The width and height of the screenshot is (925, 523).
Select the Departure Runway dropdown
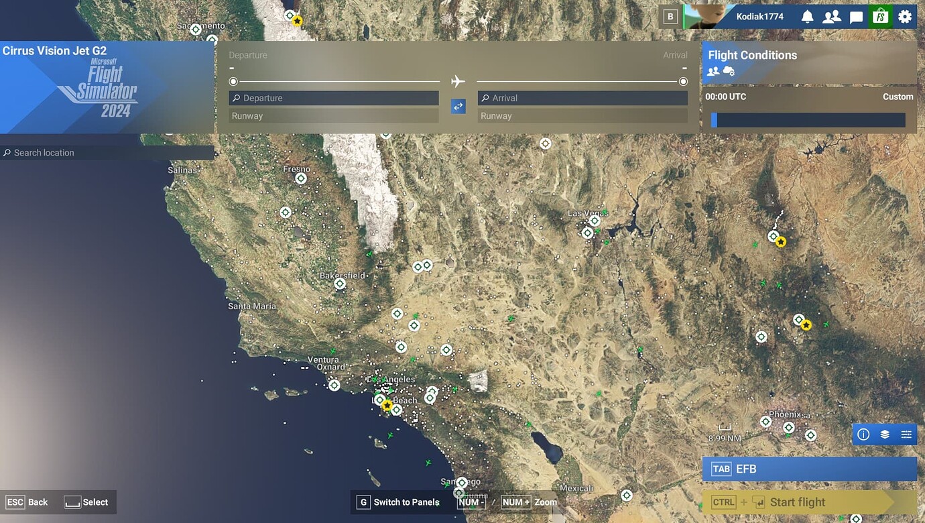[x=334, y=116]
